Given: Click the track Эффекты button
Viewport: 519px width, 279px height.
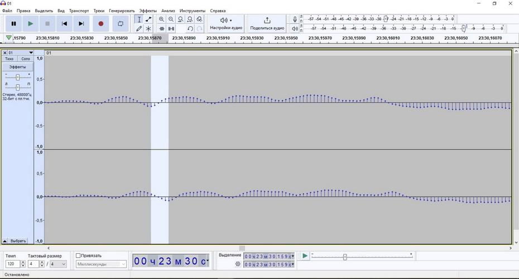Looking at the screenshot, I should tap(17, 67).
